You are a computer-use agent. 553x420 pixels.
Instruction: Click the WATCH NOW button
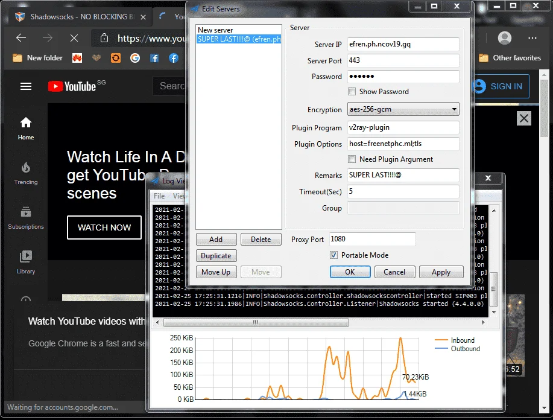(x=104, y=227)
